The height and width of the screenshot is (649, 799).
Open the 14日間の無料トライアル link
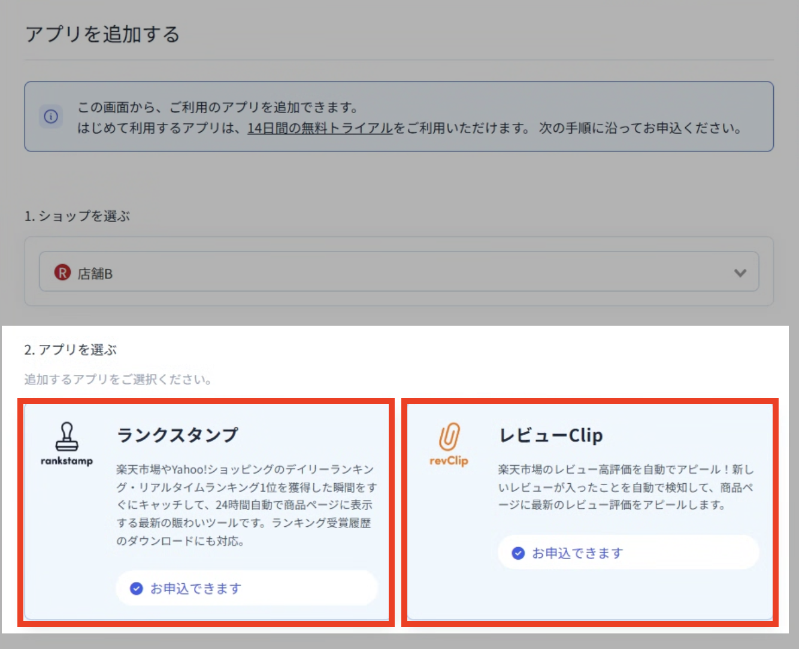[x=320, y=128]
